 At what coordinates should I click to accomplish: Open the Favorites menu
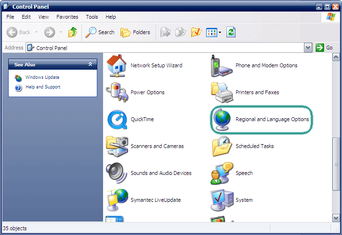point(67,17)
